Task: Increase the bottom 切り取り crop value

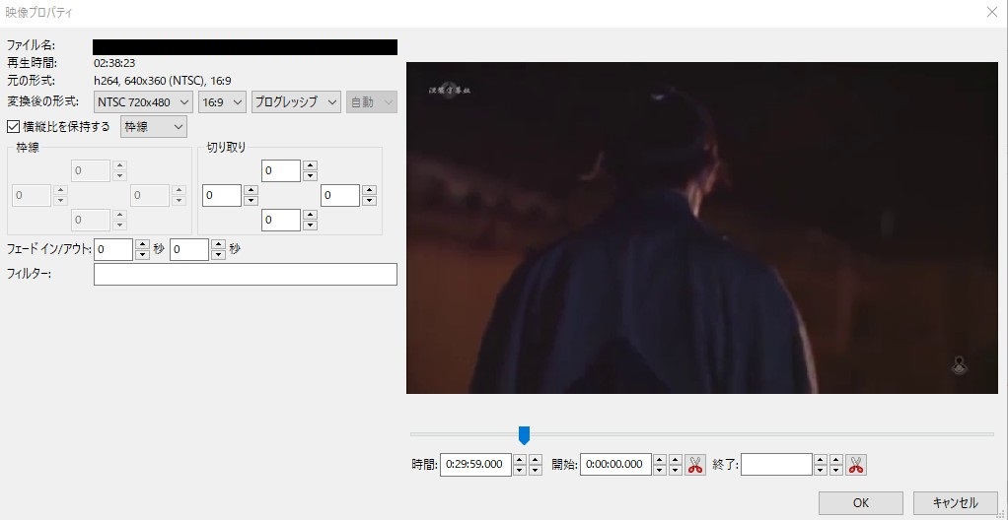Action: (310, 215)
